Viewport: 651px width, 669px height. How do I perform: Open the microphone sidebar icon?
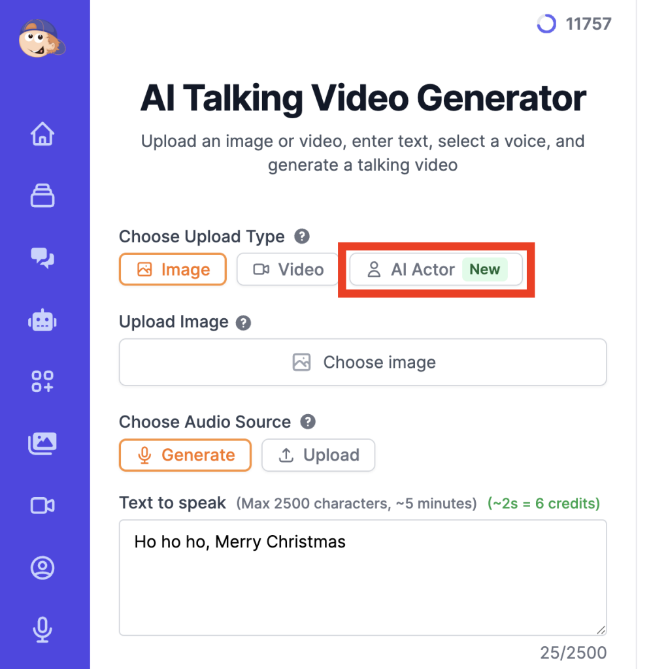point(43,630)
